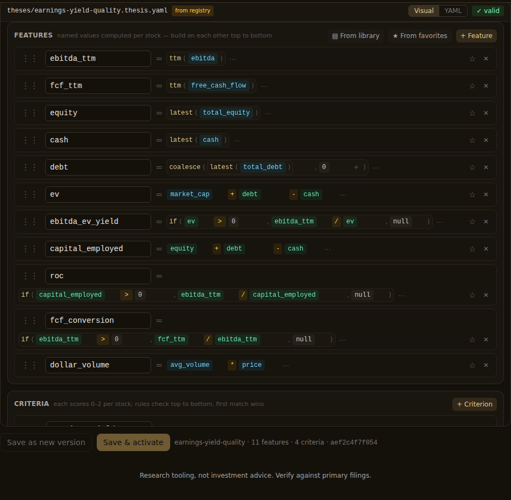Favorite the ebitda_ttm feature star
Screen dimensions: 511x500
tap(472, 59)
